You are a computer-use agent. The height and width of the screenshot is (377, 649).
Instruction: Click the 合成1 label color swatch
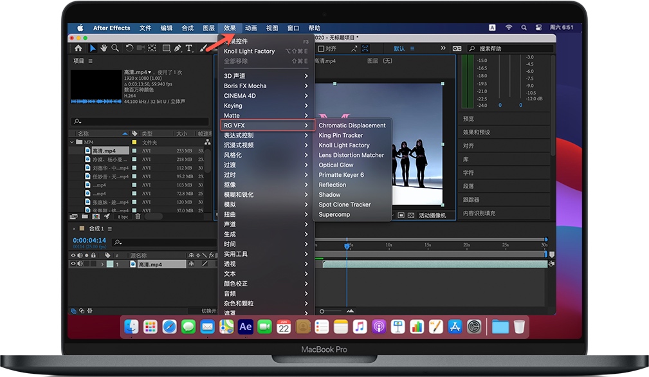click(81, 228)
